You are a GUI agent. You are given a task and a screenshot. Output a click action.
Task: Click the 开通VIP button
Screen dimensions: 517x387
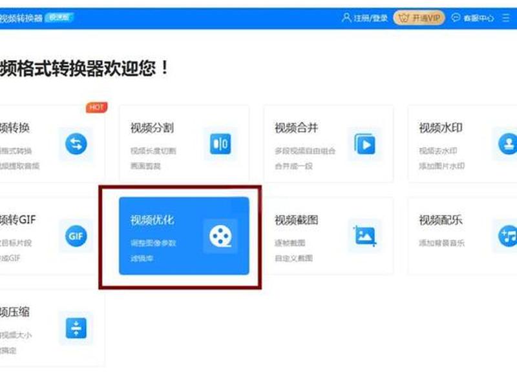click(x=419, y=18)
